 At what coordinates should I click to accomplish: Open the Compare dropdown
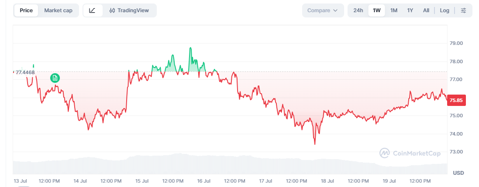(x=323, y=10)
